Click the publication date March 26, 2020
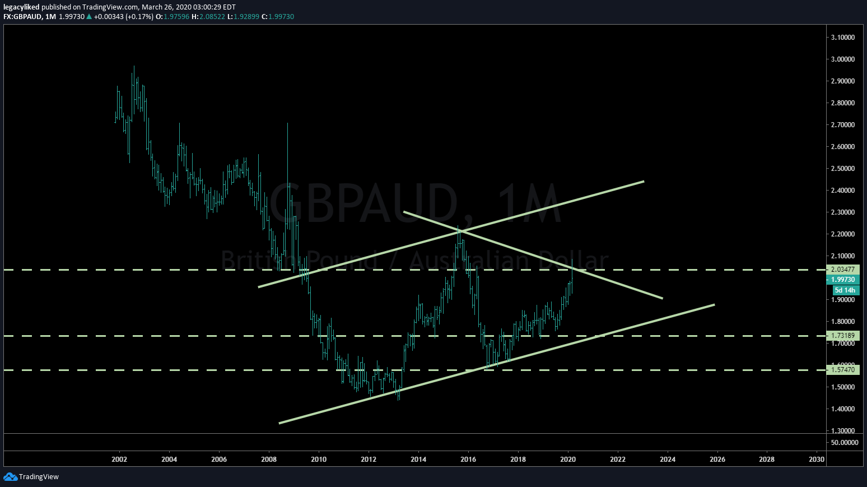The height and width of the screenshot is (487, 867). 165,7
